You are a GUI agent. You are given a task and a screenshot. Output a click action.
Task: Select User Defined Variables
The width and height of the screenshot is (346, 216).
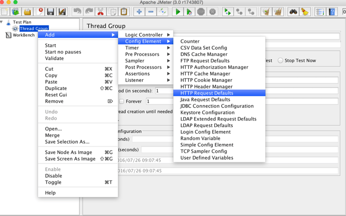(x=219, y=158)
